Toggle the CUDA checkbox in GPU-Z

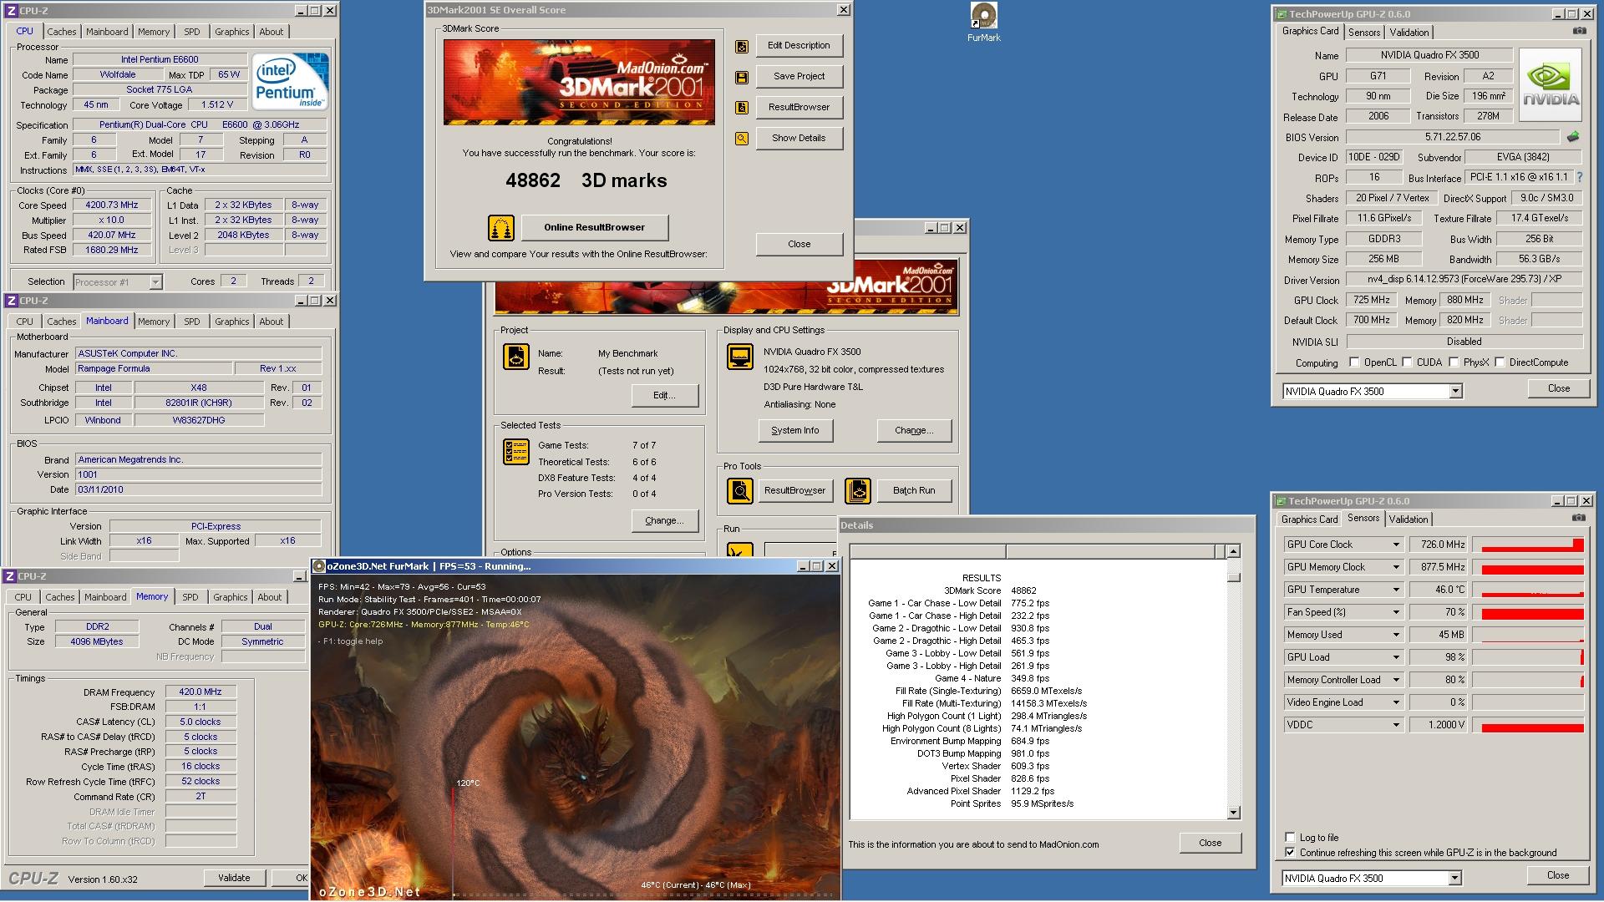pos(1408,362)
